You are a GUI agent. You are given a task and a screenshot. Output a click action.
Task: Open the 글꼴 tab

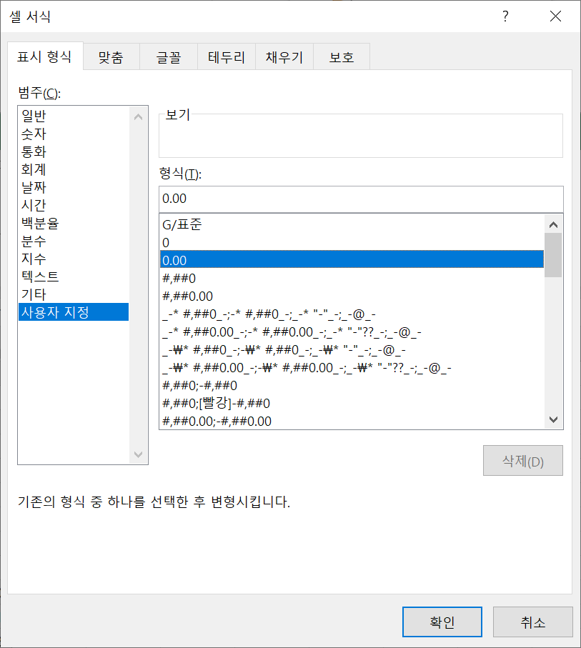[x=169, y=57]
